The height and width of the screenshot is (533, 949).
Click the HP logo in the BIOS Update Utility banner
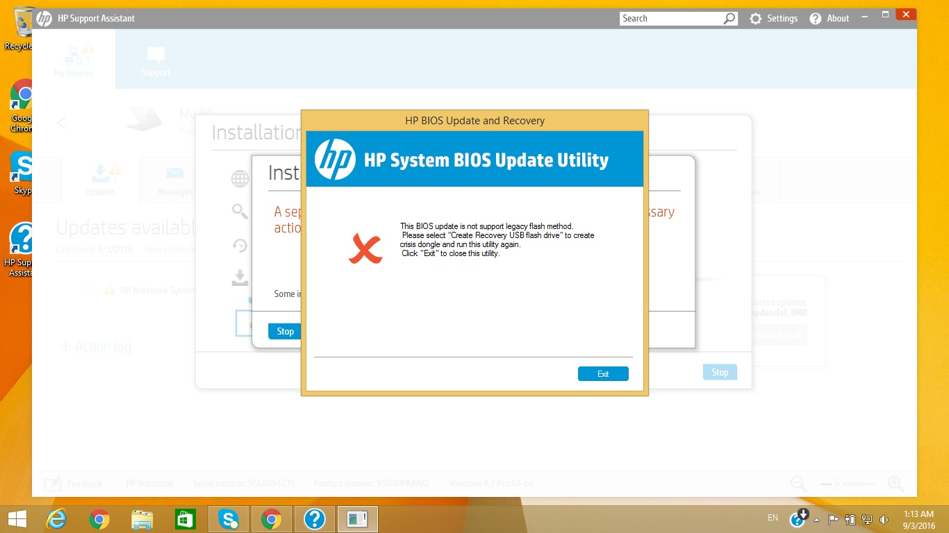(x=335, y=160)
